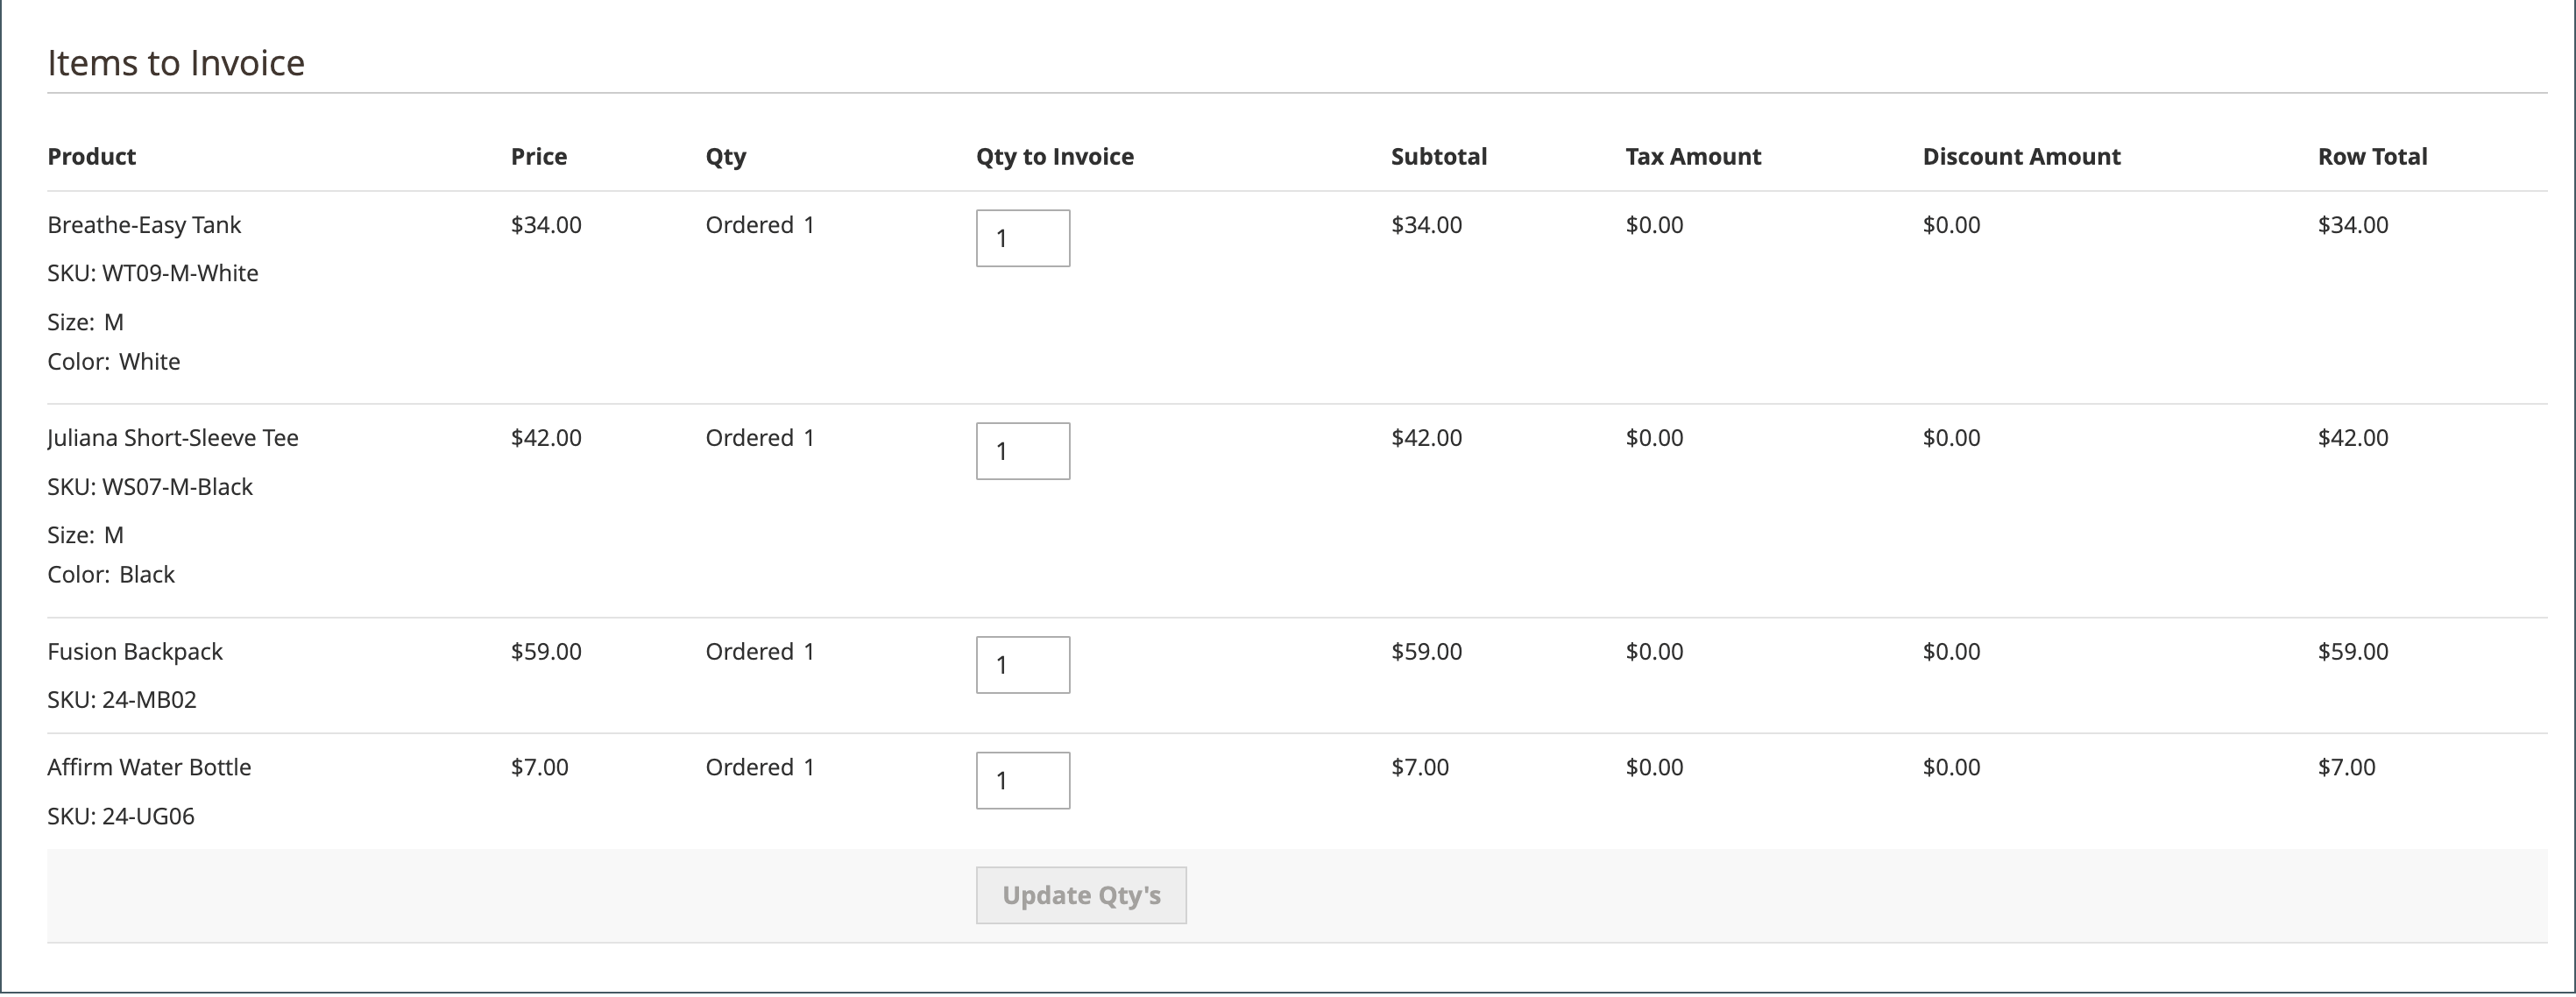This screenshot has width=2576, height=997.
Task: Click the Juliana Short-Sleeve Tee product name
Action: pos(172,438)
